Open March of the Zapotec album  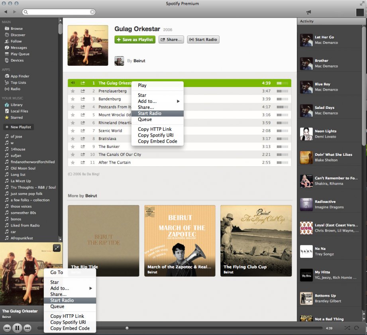[x=180, y=241]
